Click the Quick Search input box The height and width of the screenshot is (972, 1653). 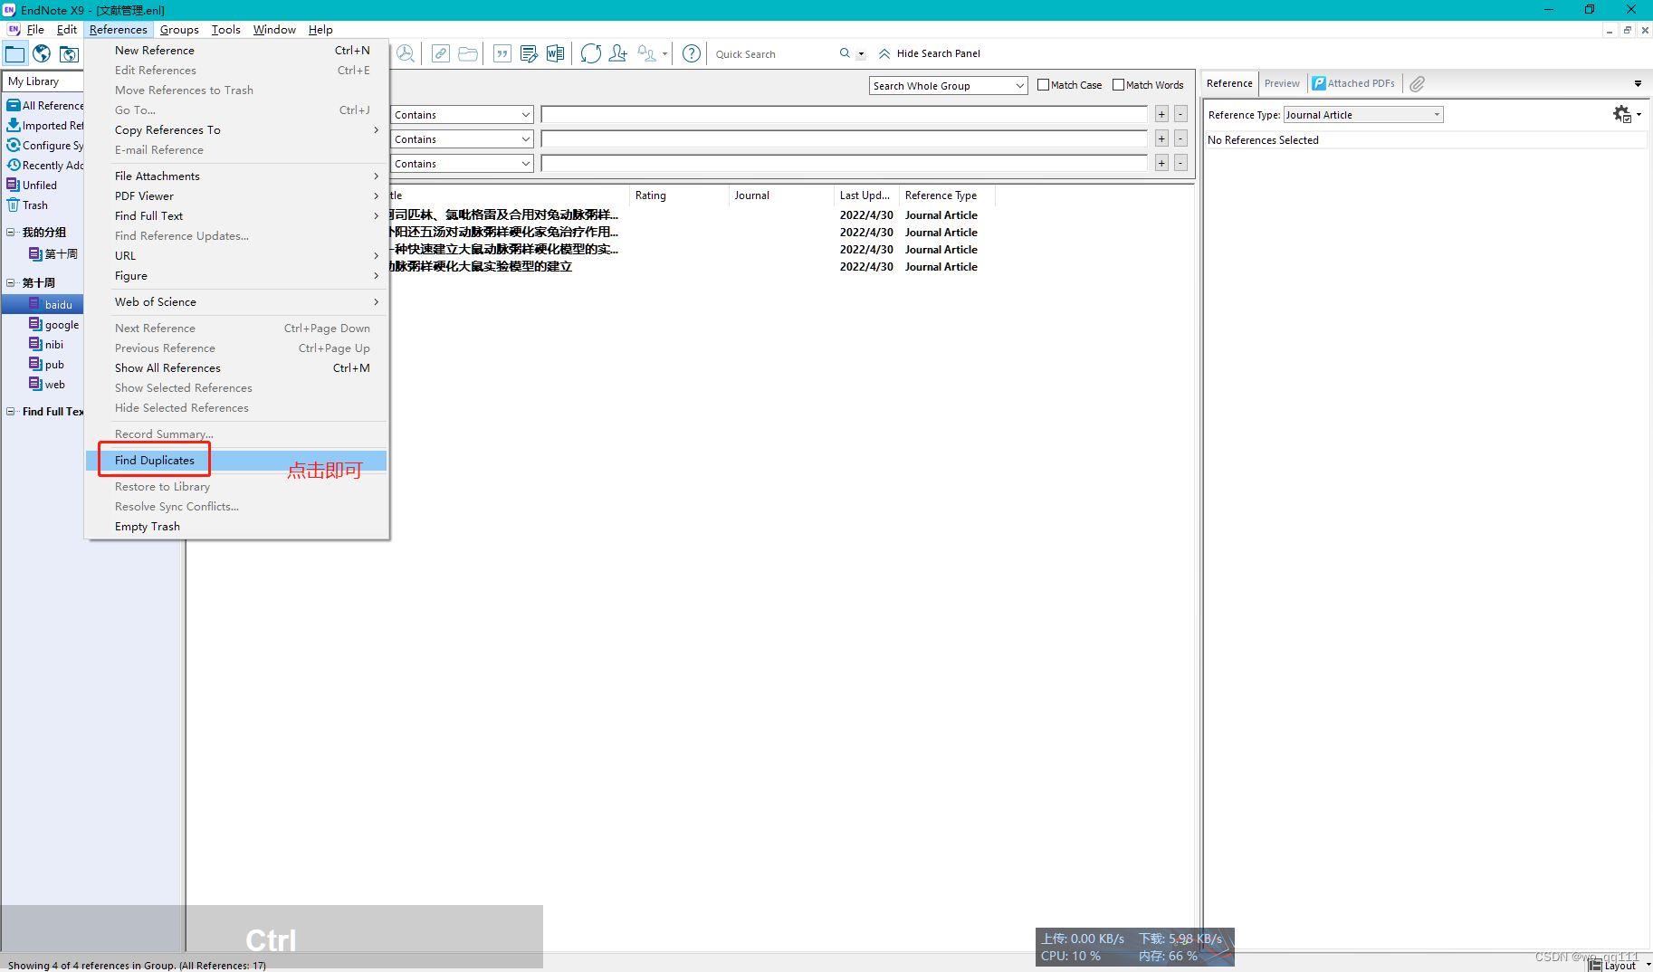tap(774, 54)
